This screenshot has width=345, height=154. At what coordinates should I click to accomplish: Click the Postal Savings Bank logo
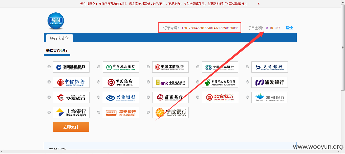pos(220,82)
